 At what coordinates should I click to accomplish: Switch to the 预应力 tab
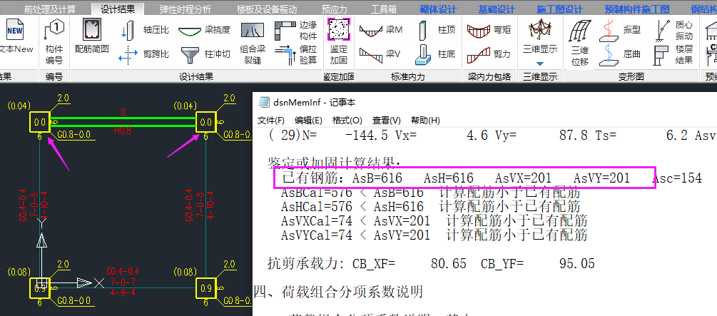[x=335, y=9]
